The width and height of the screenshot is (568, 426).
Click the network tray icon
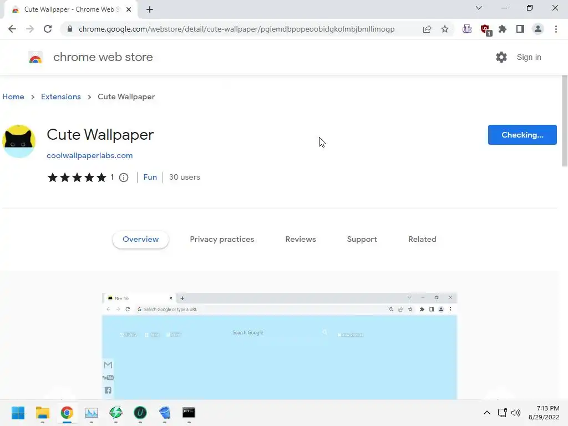coord(502,413)
